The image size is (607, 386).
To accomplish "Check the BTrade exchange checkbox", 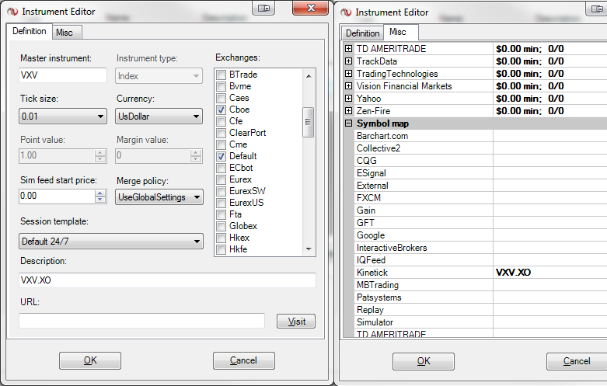I will 221,75.
